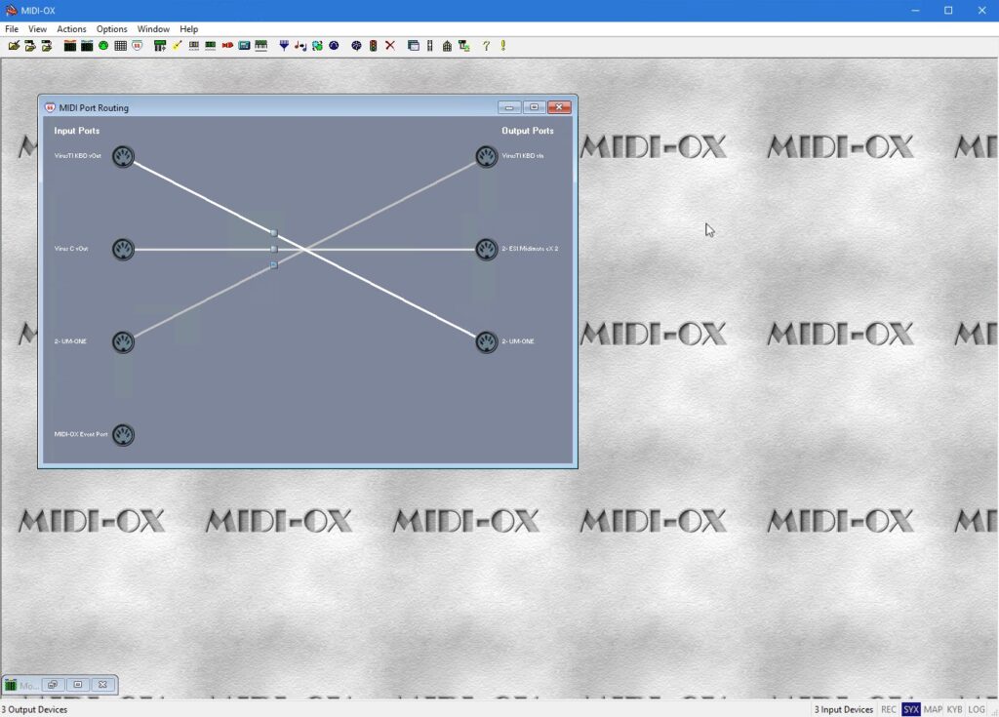Click the Help question mark toolbar icon
The height and width of the screenshot is (717, 999).
click(485, 45)
